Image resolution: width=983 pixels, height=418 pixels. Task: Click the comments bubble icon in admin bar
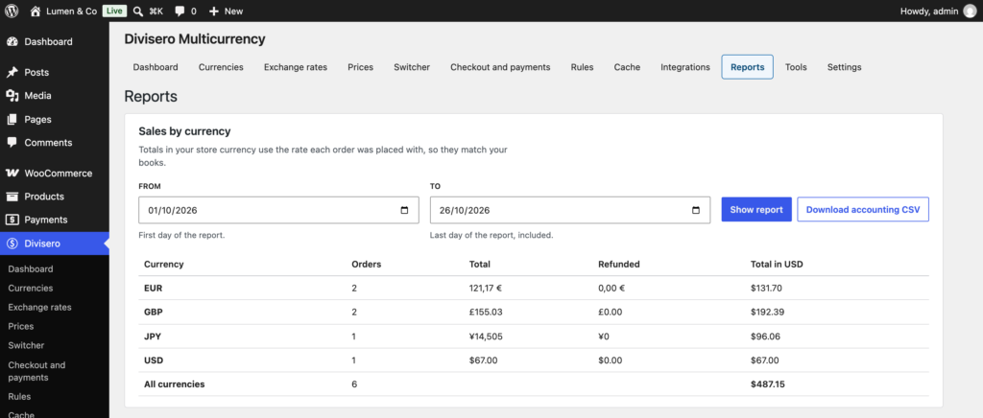(180, 11)
